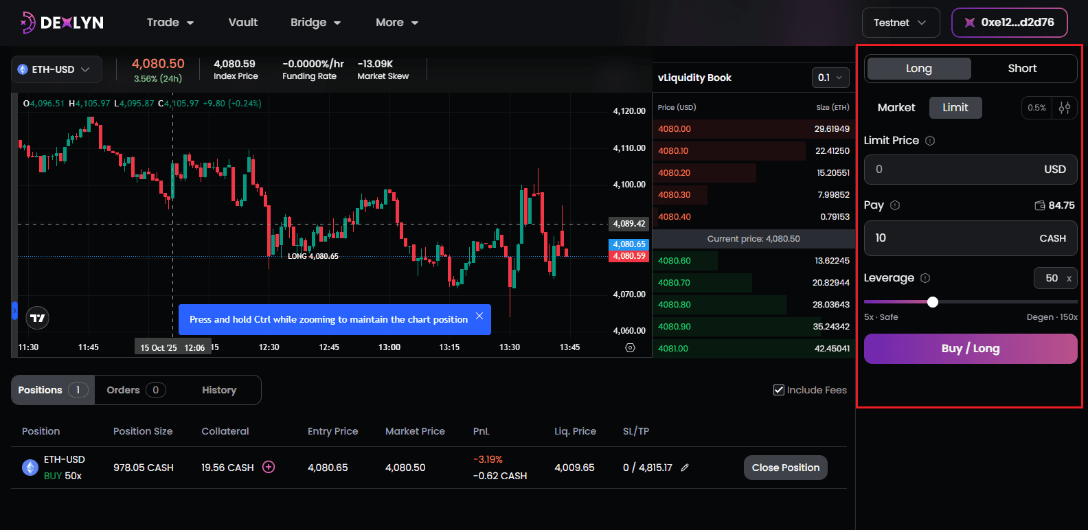Open the vLiquidity Book 0.1 grouping dropdown
This screenshot has height=530, width=1088.
click(x=830, y=78)
